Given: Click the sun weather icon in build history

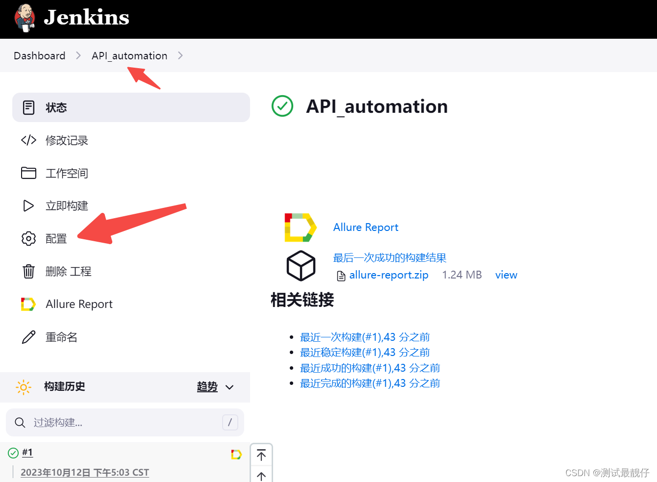Looking at the screenshot, I should tap(23, 387).
